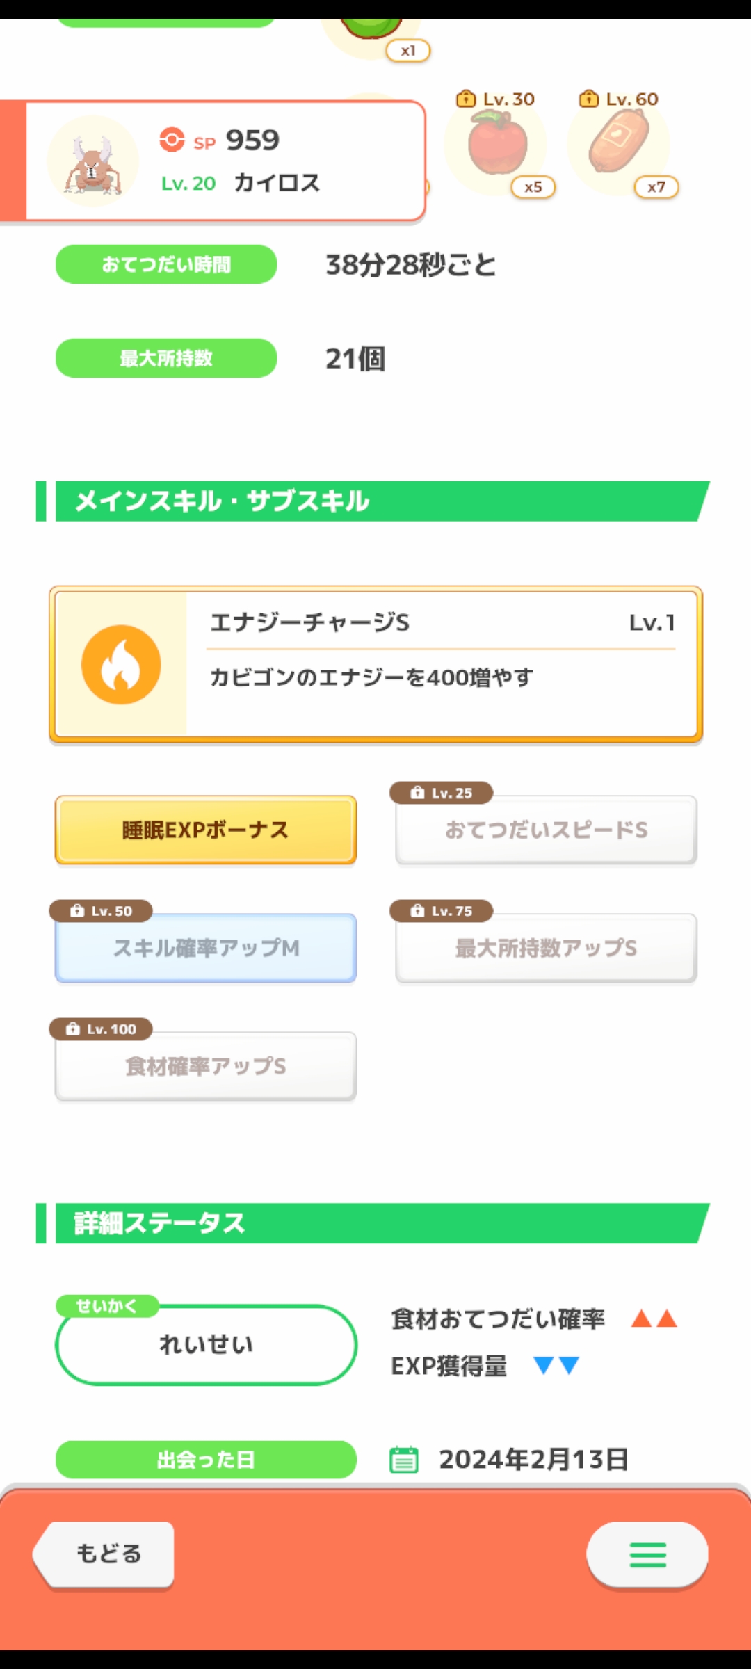Tap the おてつだい時間 label
This screenshot has height=1669, width=751.
point(166,264)
